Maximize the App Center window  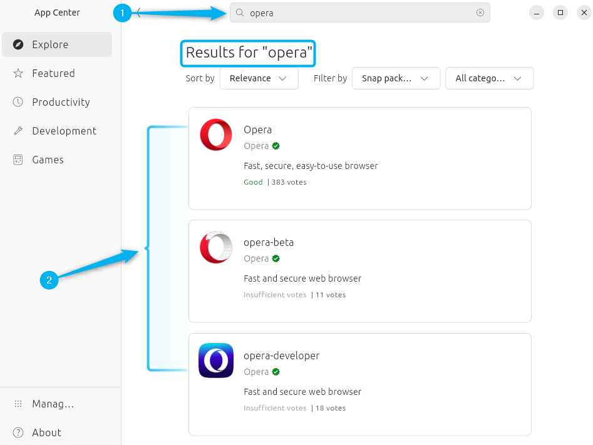click(560, 13)
